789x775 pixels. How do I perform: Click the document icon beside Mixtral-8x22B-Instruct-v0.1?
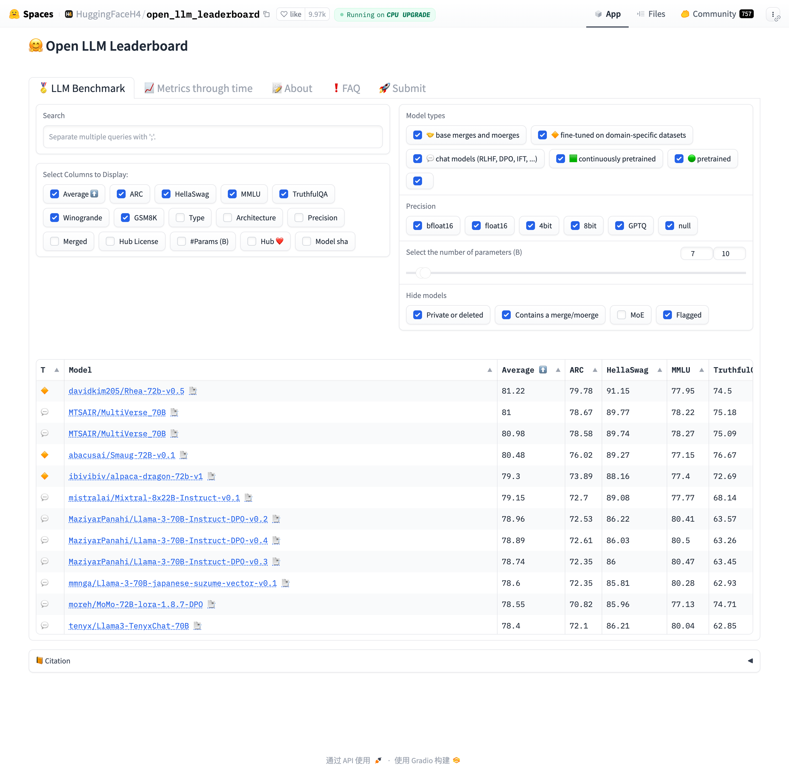248,498
